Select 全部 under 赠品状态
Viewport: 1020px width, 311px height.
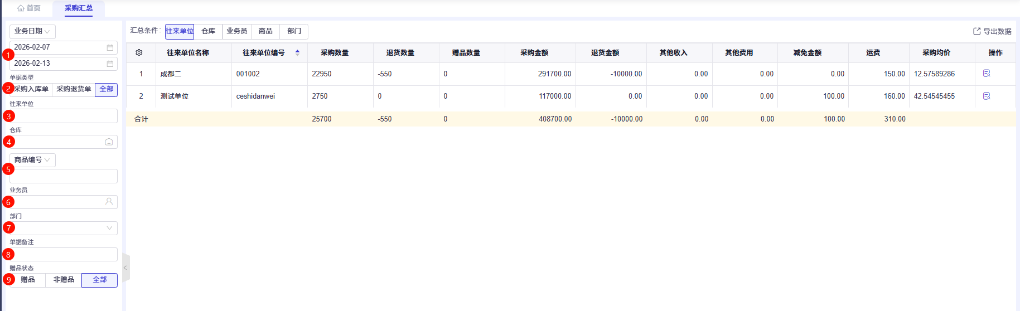(100, 280)
